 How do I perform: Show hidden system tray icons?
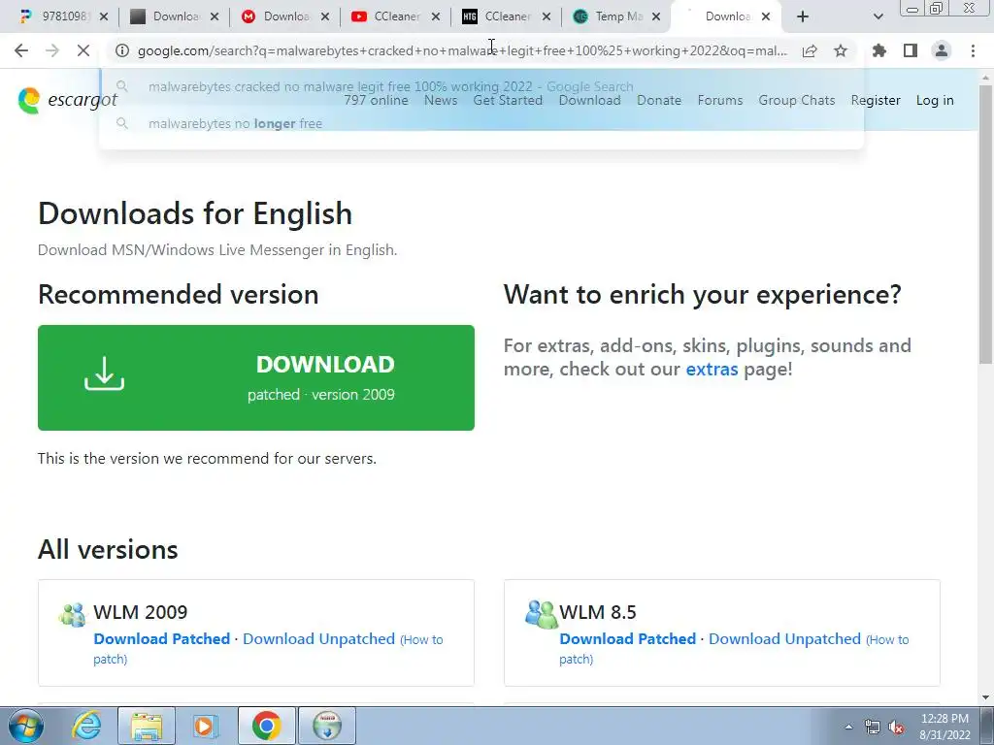[848, 728]
